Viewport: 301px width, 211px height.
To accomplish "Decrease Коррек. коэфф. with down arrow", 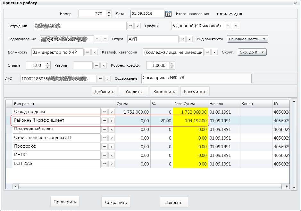I will 172,67.
